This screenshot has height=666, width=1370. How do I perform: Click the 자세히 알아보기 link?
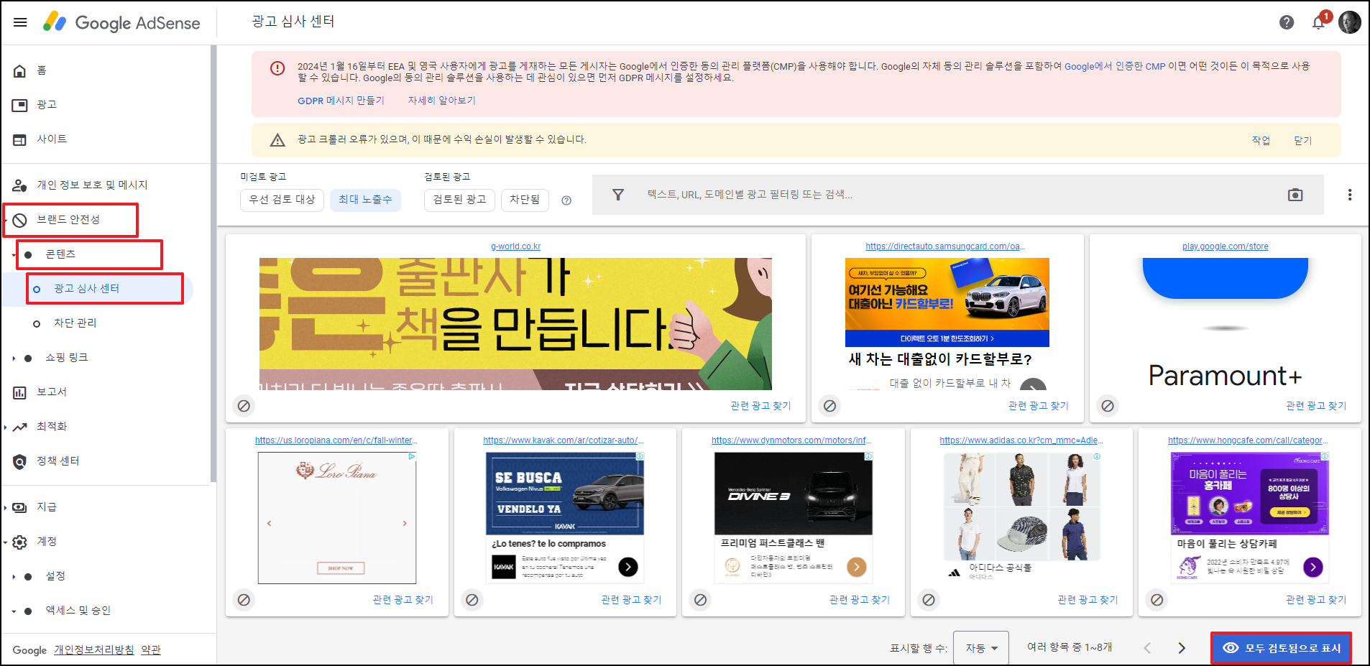[441, 101]
